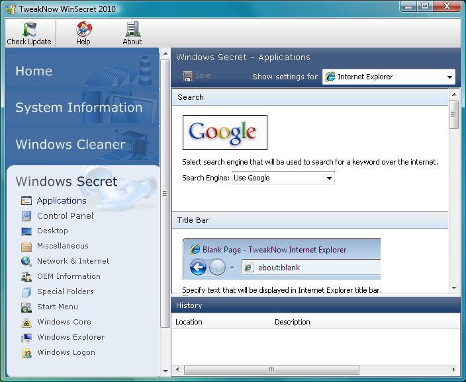466x382 pixels.
Task: Click the Description column header
Action: click(x=365, y=322)
